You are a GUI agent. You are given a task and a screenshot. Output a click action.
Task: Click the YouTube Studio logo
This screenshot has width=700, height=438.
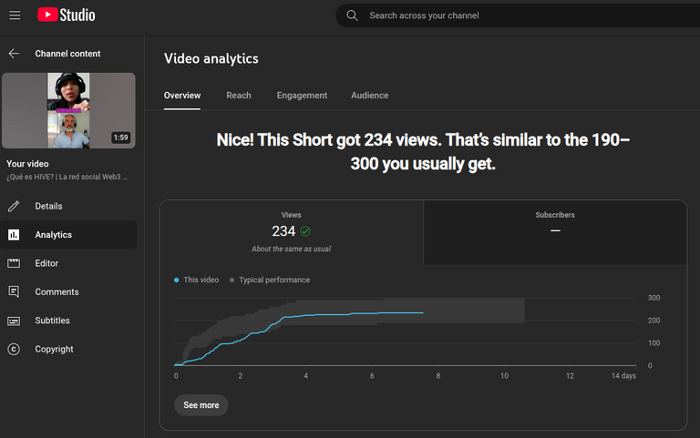point(66,15)
